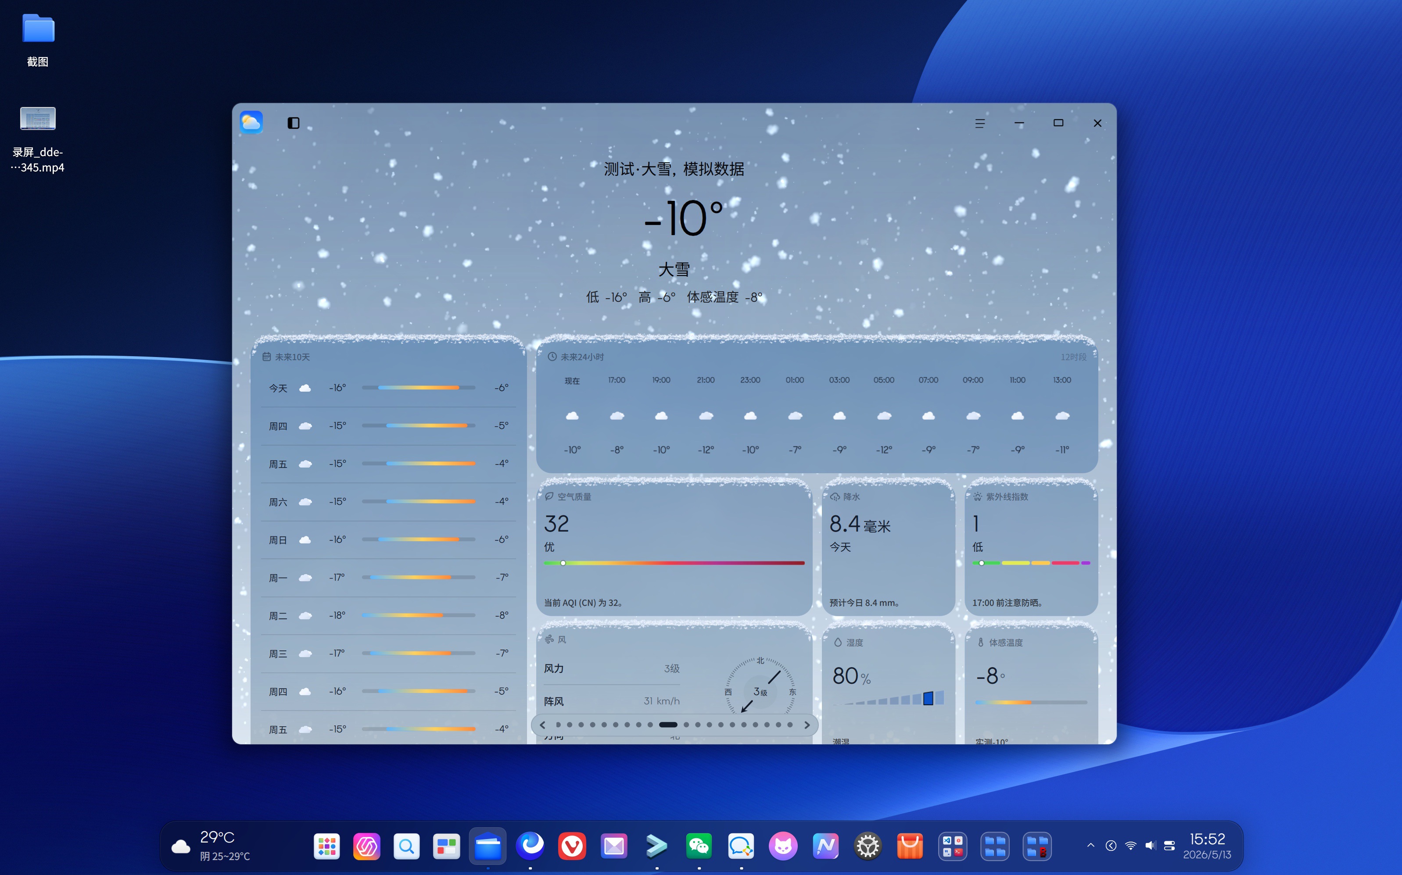Click the 未来24小时 clock icon
This screenshot has height=875, width=1402.
point(552,357)
